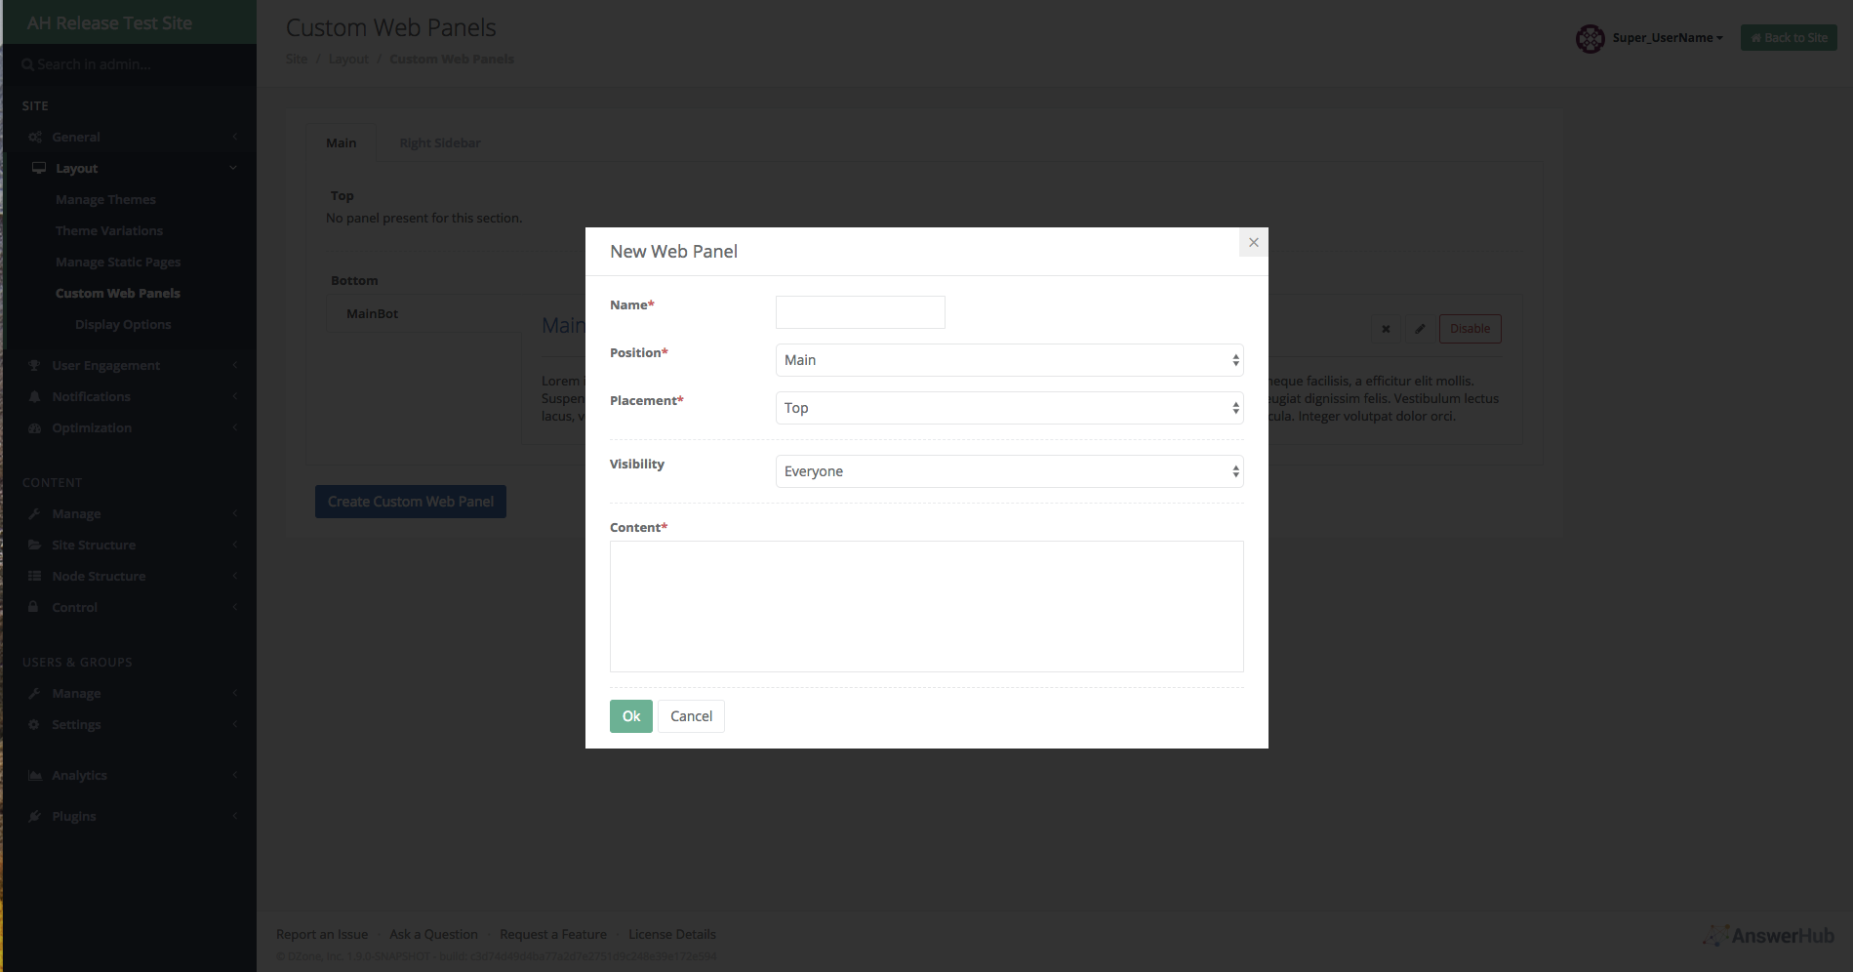Click the Site Structure folder icon

pyautogui.click(x=34, y=546)
